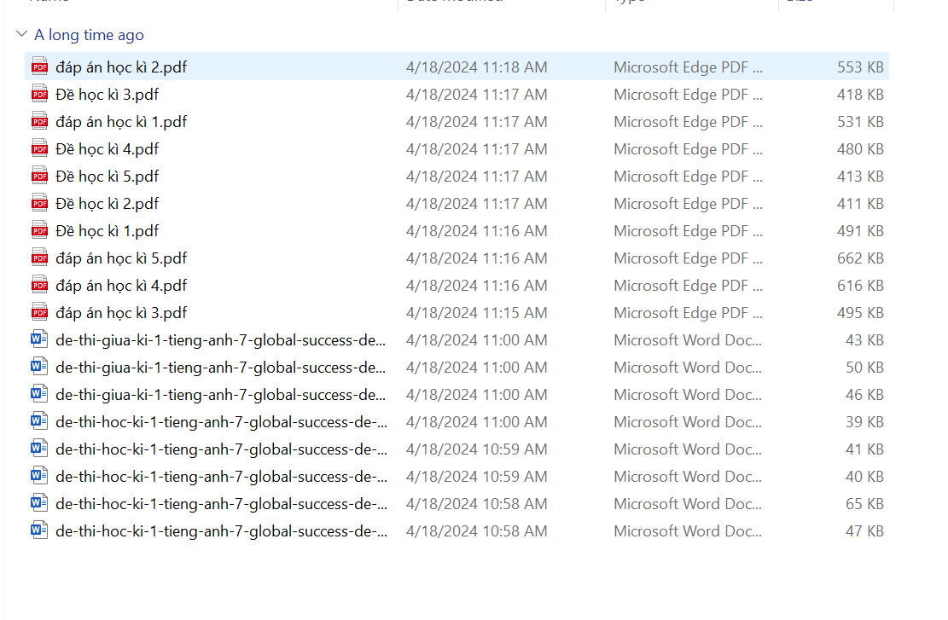Viewport: 948px width, 620px height.
Task: Click the PDF icon for đáp án học kì 5.pdf
Action: (39, 258)
